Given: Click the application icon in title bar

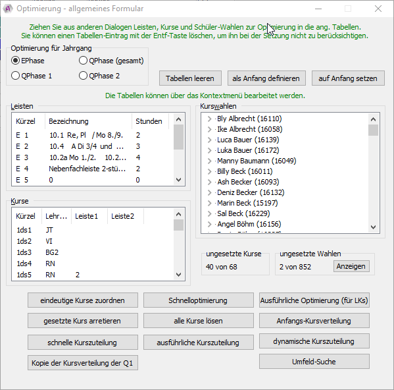Looking at the screenshot, I should pyautogui.click(x=8, y=9).
